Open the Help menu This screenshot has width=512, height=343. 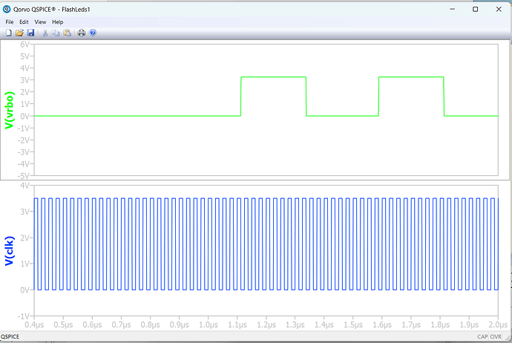tap(57, 22)
